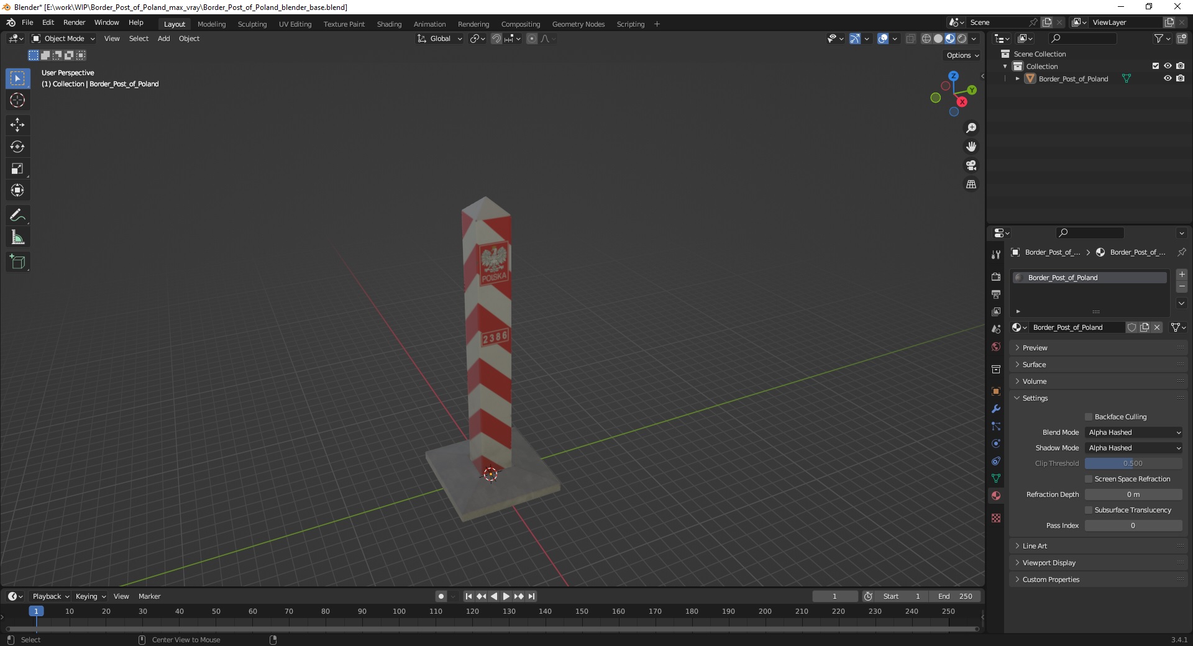Select the Measure tool
The height and width of the screenshot is (646, 1193).
click(17, 237)
